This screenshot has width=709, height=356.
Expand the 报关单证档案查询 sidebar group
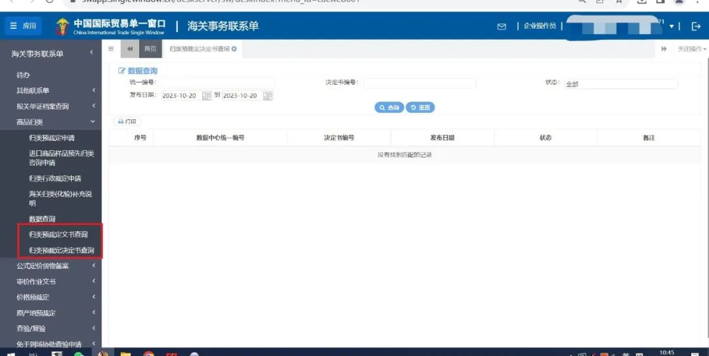coord(51,106)
